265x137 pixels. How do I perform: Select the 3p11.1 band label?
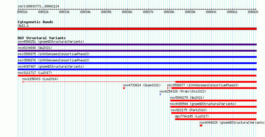pos(23,26)
